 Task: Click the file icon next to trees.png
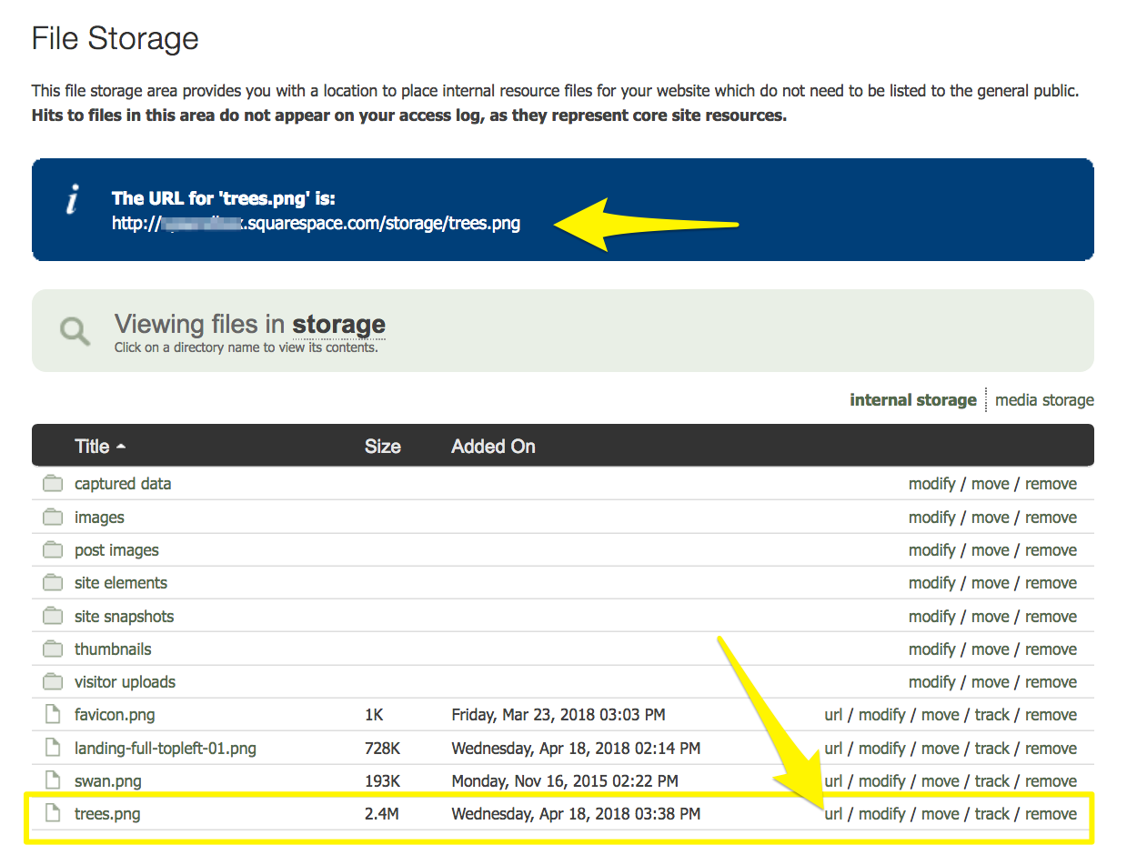[x=53, y=814]
